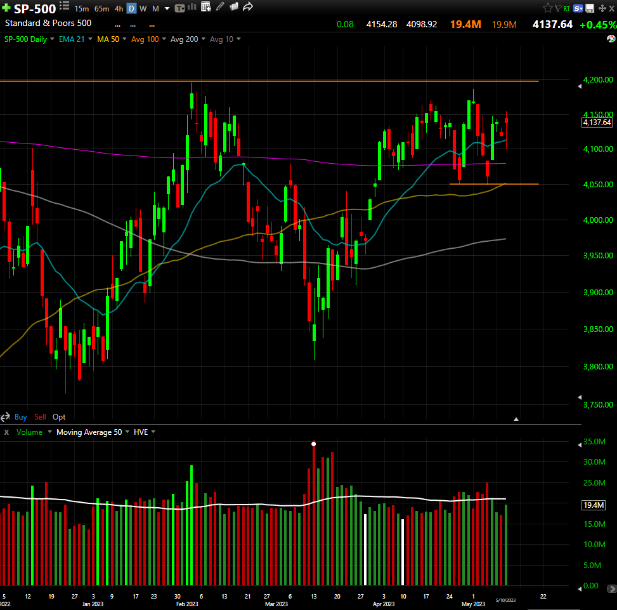The width and height of the screenshot is (617, 610).
Task: Click the move window cross-arrows icon
Action: tap(602, 8)
